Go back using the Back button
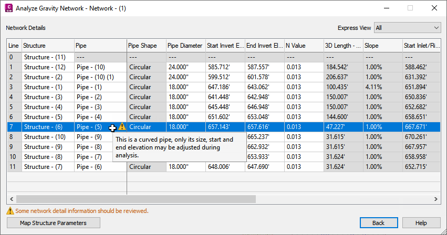 click(379, 223)
